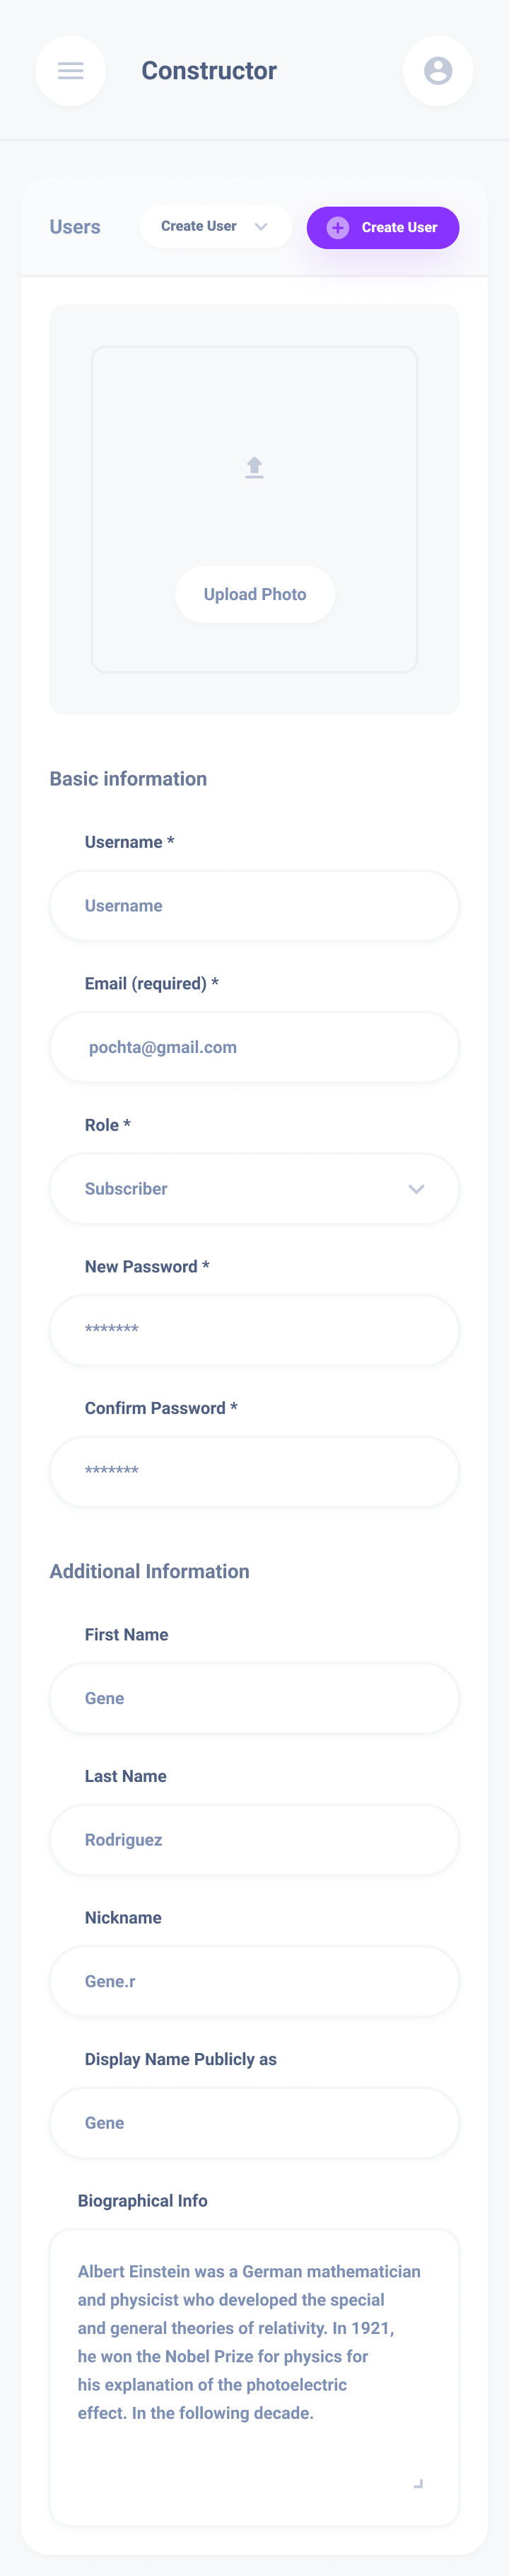The width and height of the screenshot is (509, 2576).
Task: Click the Upload Photo button
Action: click(x=255, y=594)
